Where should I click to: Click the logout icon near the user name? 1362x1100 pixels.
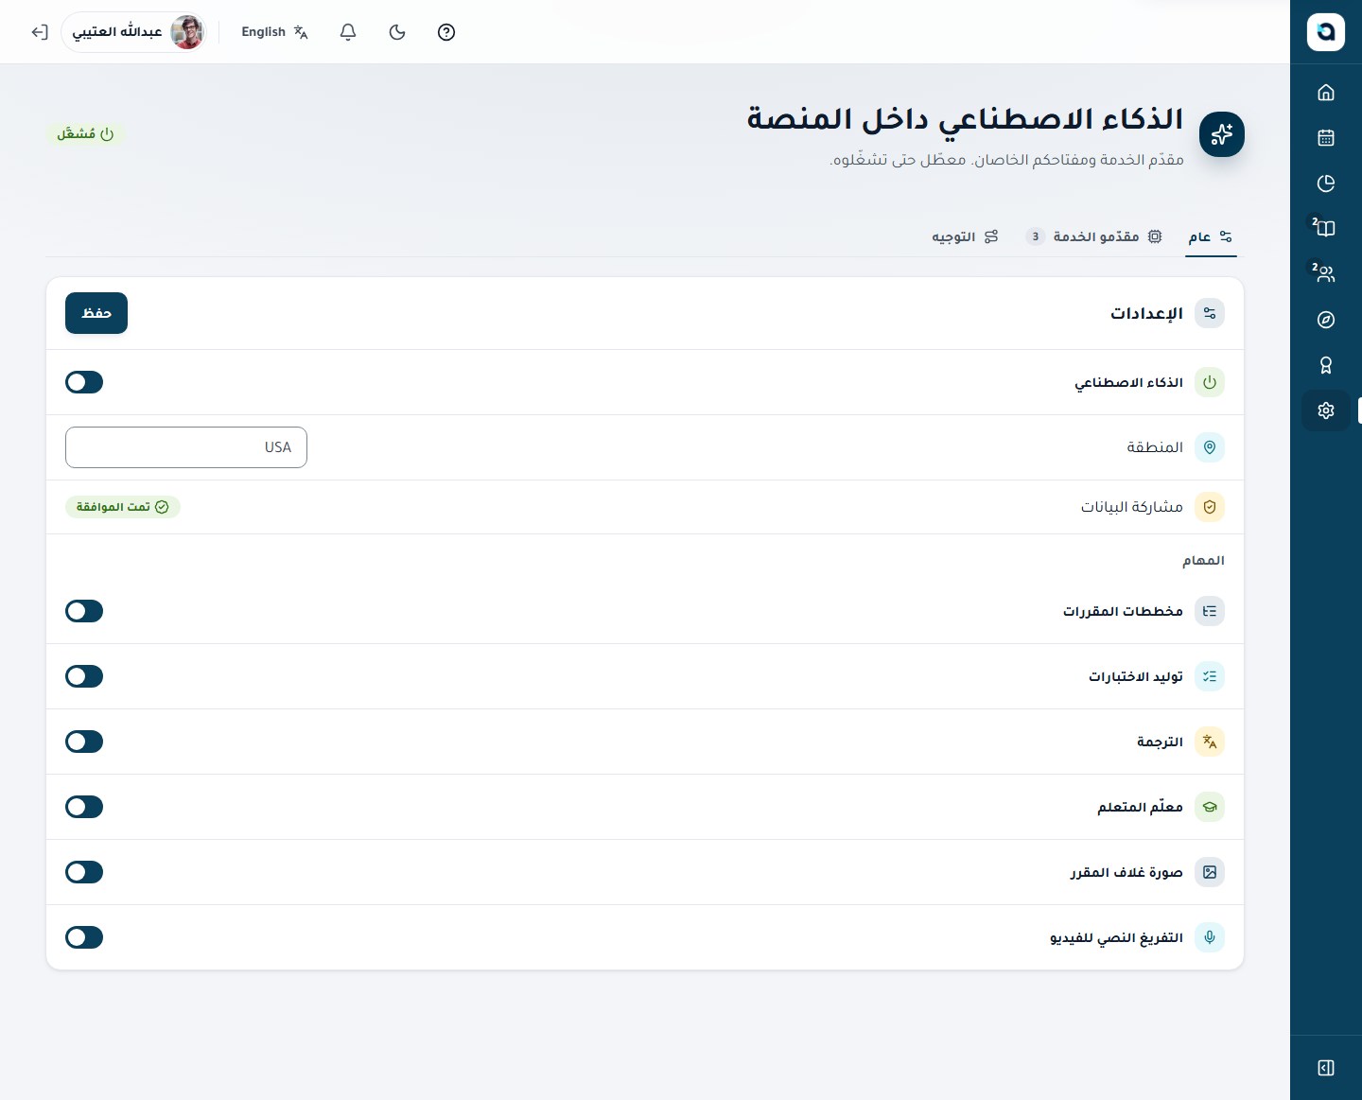40,32
